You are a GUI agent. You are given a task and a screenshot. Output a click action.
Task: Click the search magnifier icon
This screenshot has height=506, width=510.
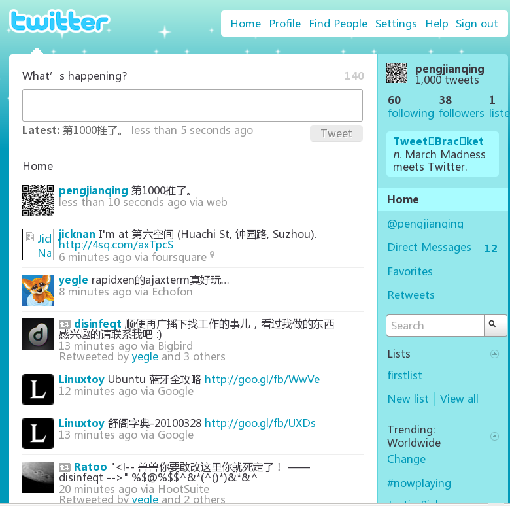[x=494, y=325]
